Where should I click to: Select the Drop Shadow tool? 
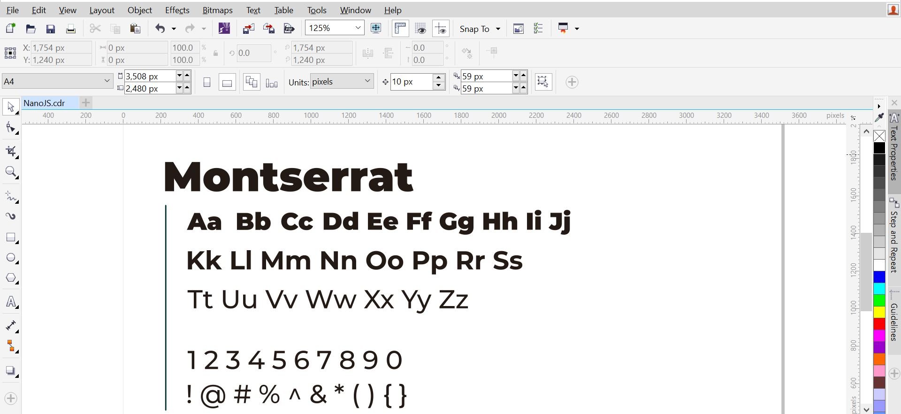coord(11,371)
